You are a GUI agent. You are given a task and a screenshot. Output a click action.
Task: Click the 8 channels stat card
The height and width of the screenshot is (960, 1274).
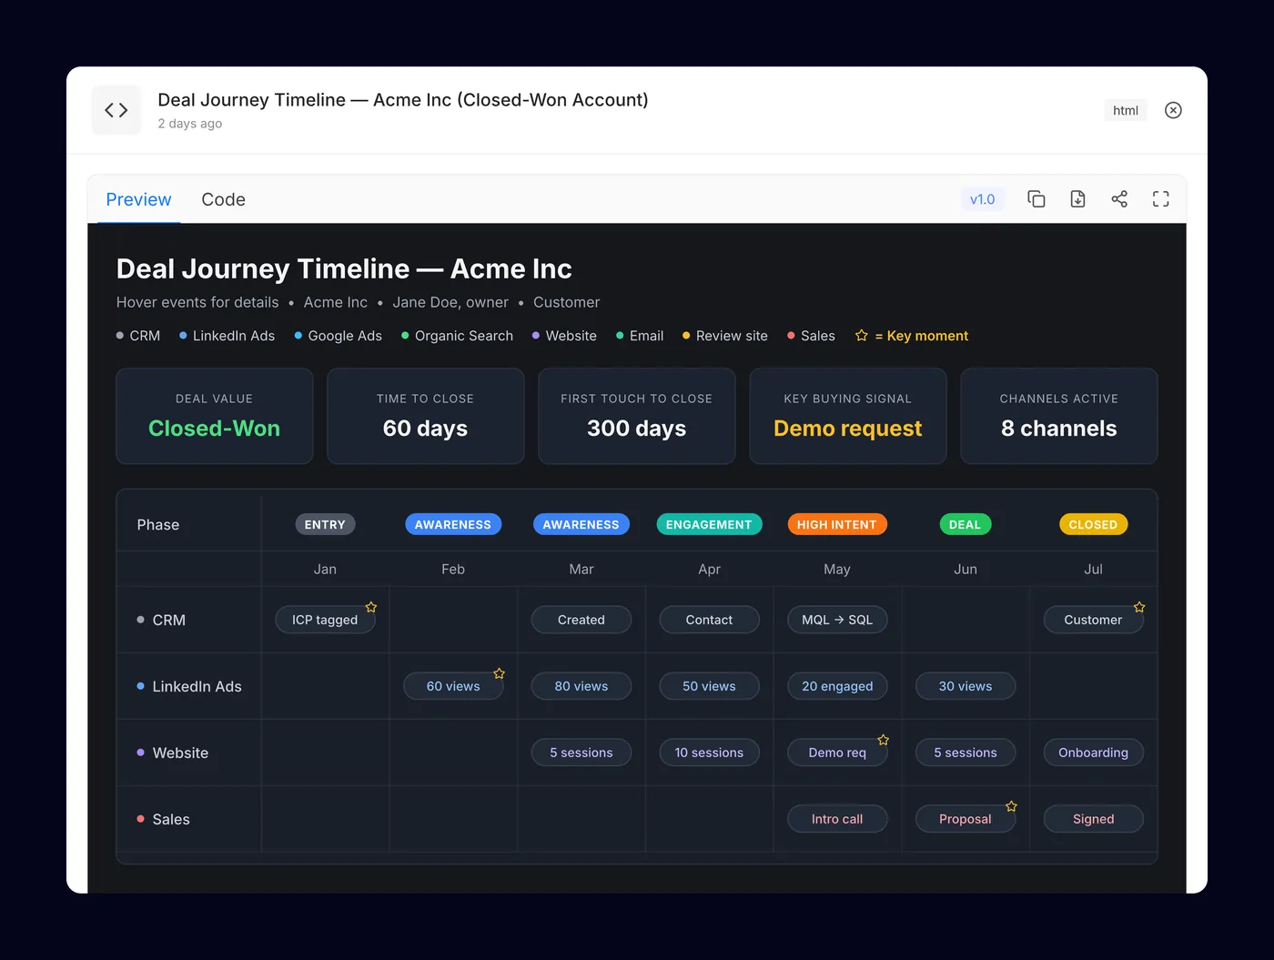coord(1059,416)
